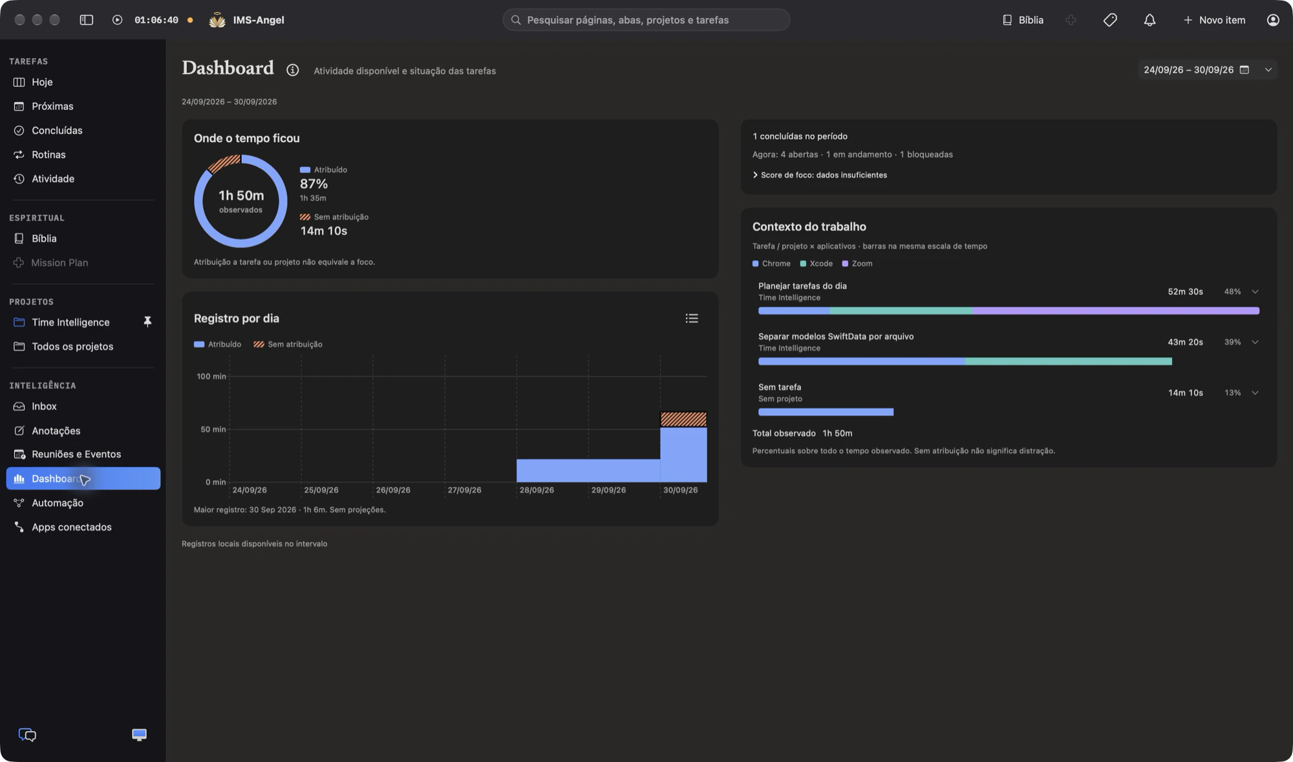Click the monitor icon in sidebar footer
Image resolution: width=1293 pixels, height=762 pixels.
139,735
